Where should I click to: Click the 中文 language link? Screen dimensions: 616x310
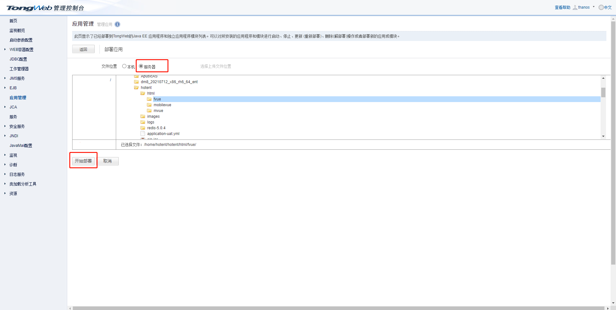(608, 7)
